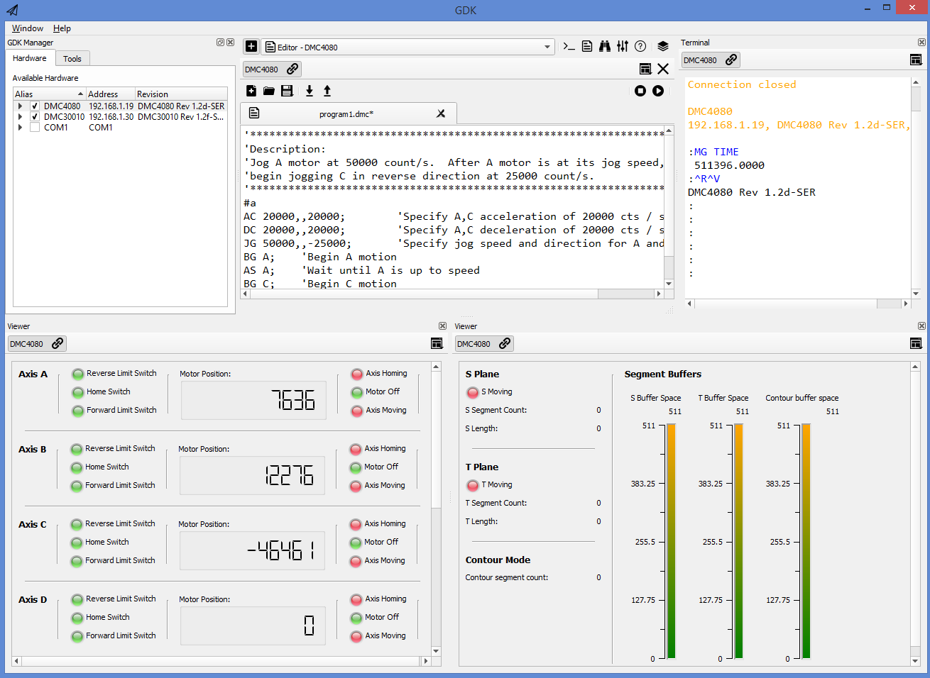Open the terminal tool icon in toolbar
The image size is (930, 678).
pos(569,47)
